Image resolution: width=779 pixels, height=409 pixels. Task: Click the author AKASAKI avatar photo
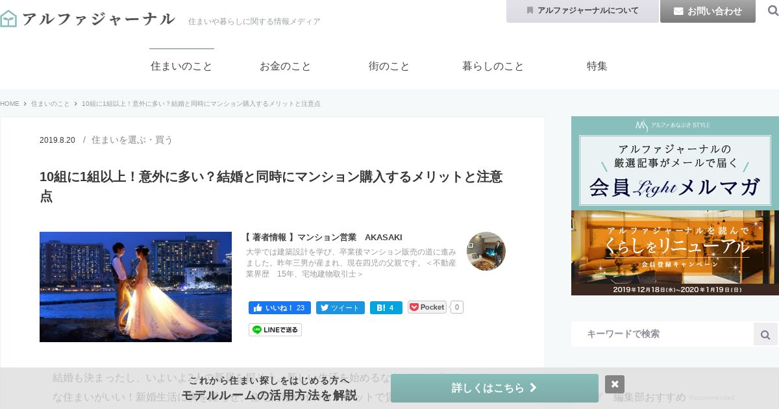pyautogui.click(x=486, y=251)
